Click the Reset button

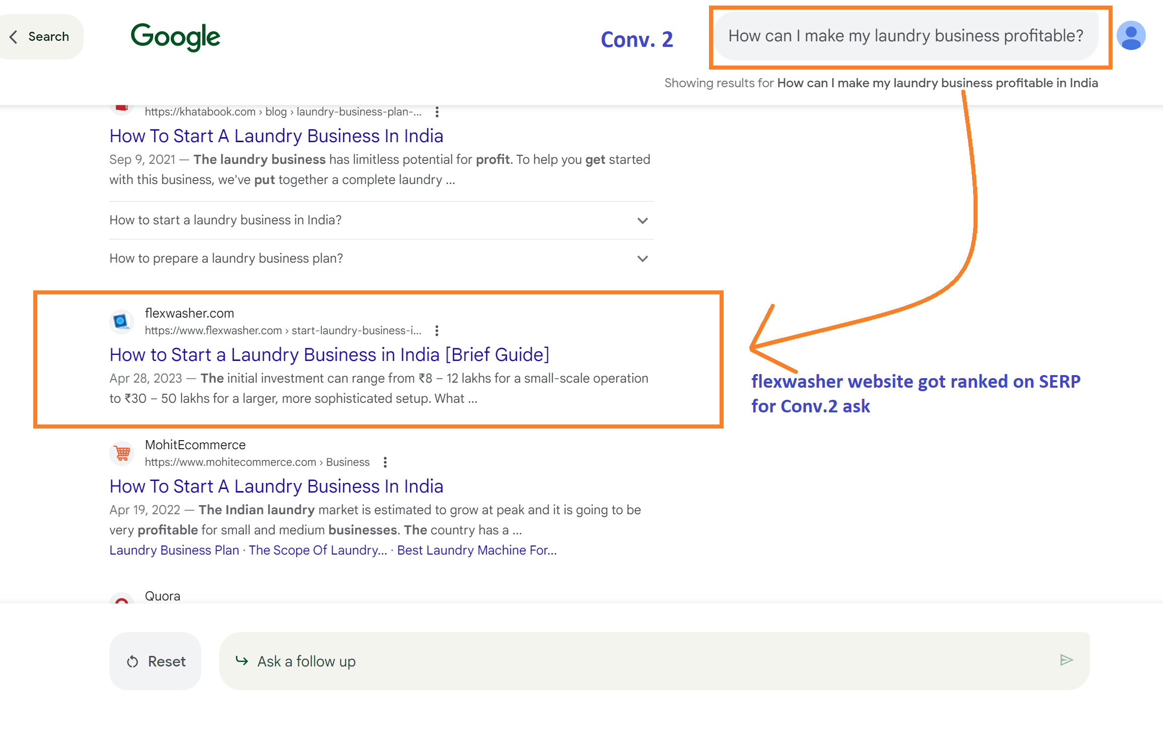click(155, 661)
